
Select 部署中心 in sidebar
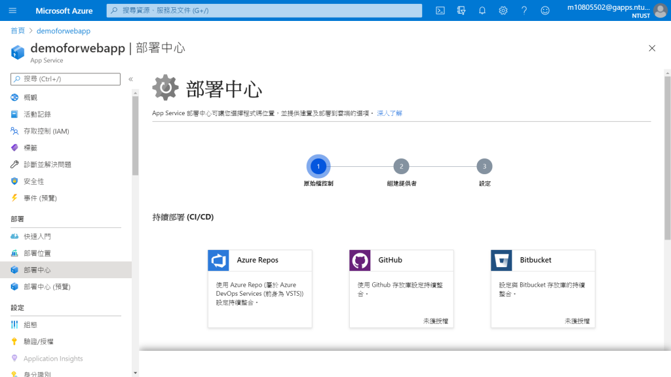click(66, 270)
